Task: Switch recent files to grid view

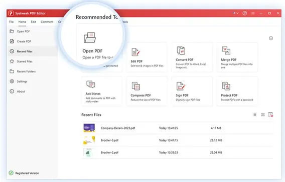Action: click(263, 114)
